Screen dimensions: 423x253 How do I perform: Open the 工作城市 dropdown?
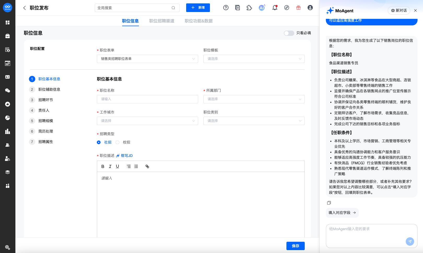[148, 121]
